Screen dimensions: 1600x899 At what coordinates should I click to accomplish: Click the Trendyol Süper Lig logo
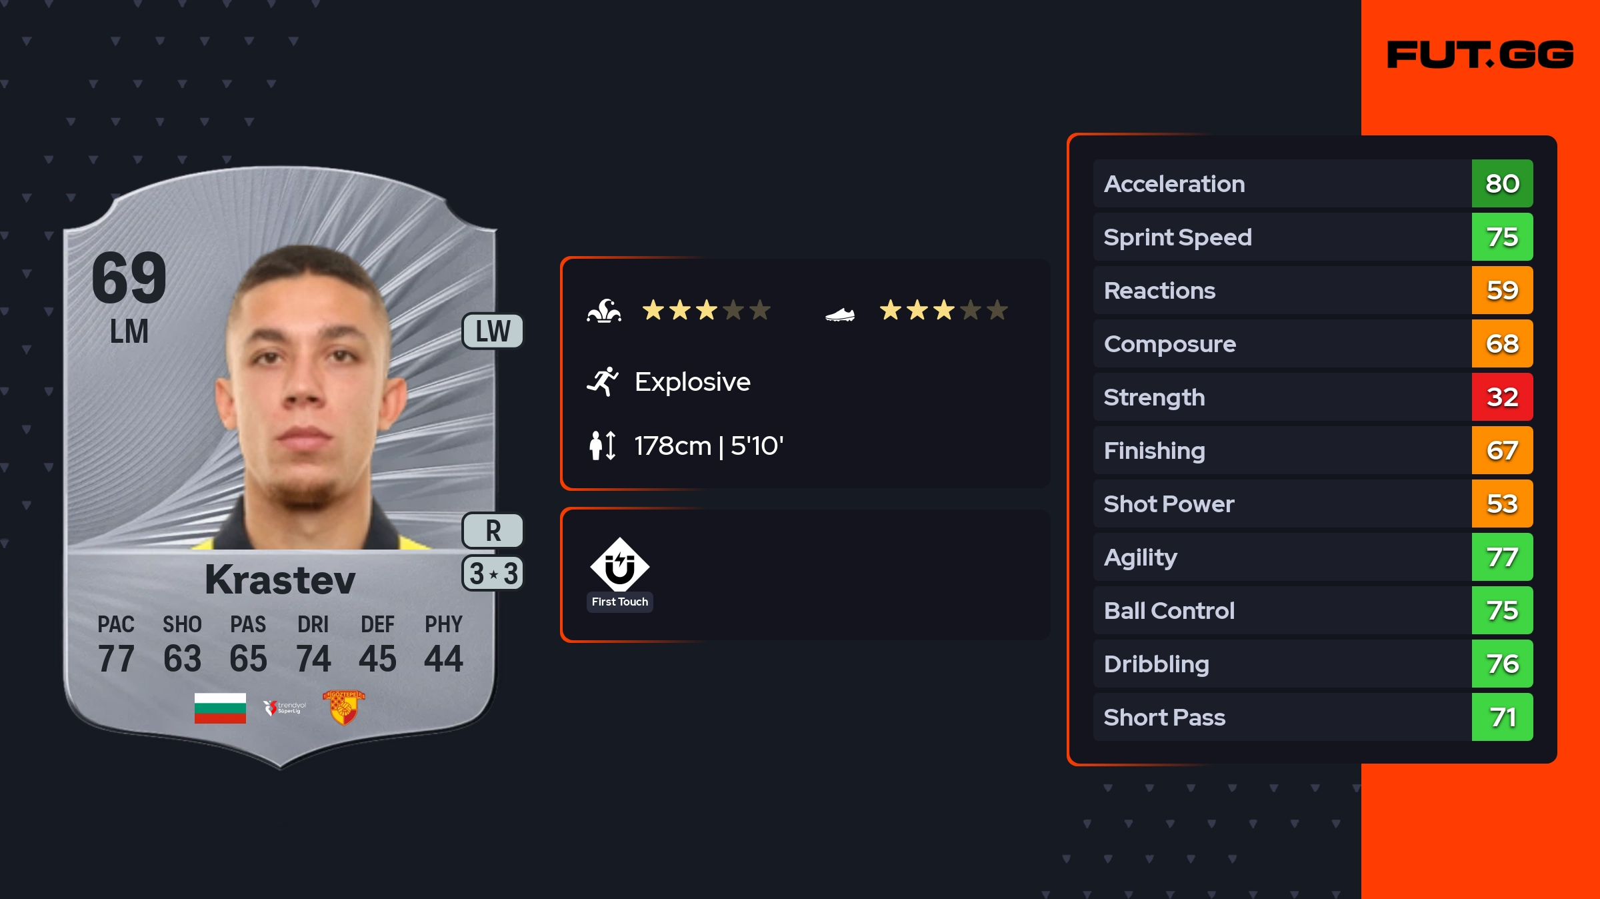pyautogui.click(x=285, y=708)
